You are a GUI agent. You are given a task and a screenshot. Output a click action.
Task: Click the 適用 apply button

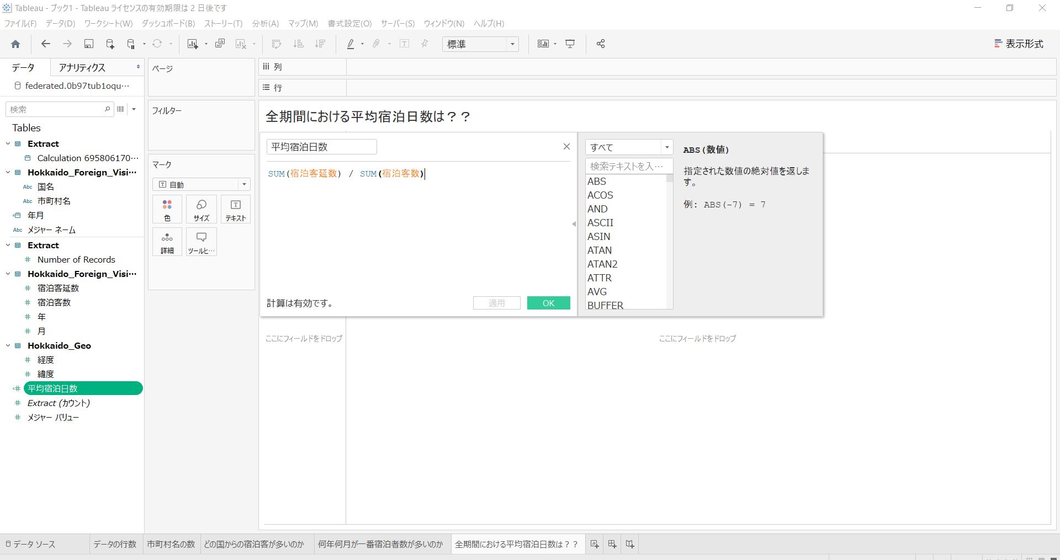(x=497, y=303)
